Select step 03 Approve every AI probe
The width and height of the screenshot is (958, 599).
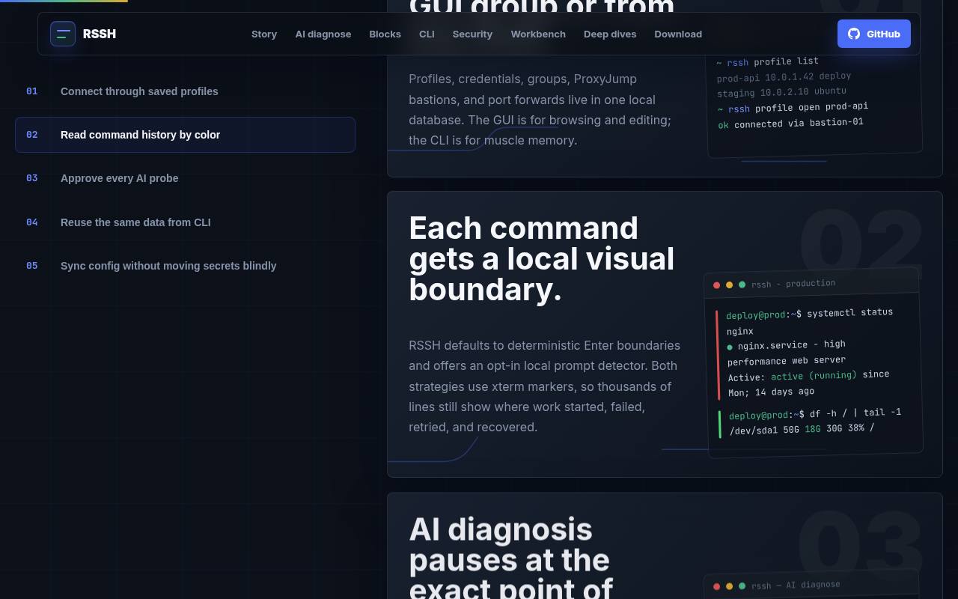pos(185,178)
